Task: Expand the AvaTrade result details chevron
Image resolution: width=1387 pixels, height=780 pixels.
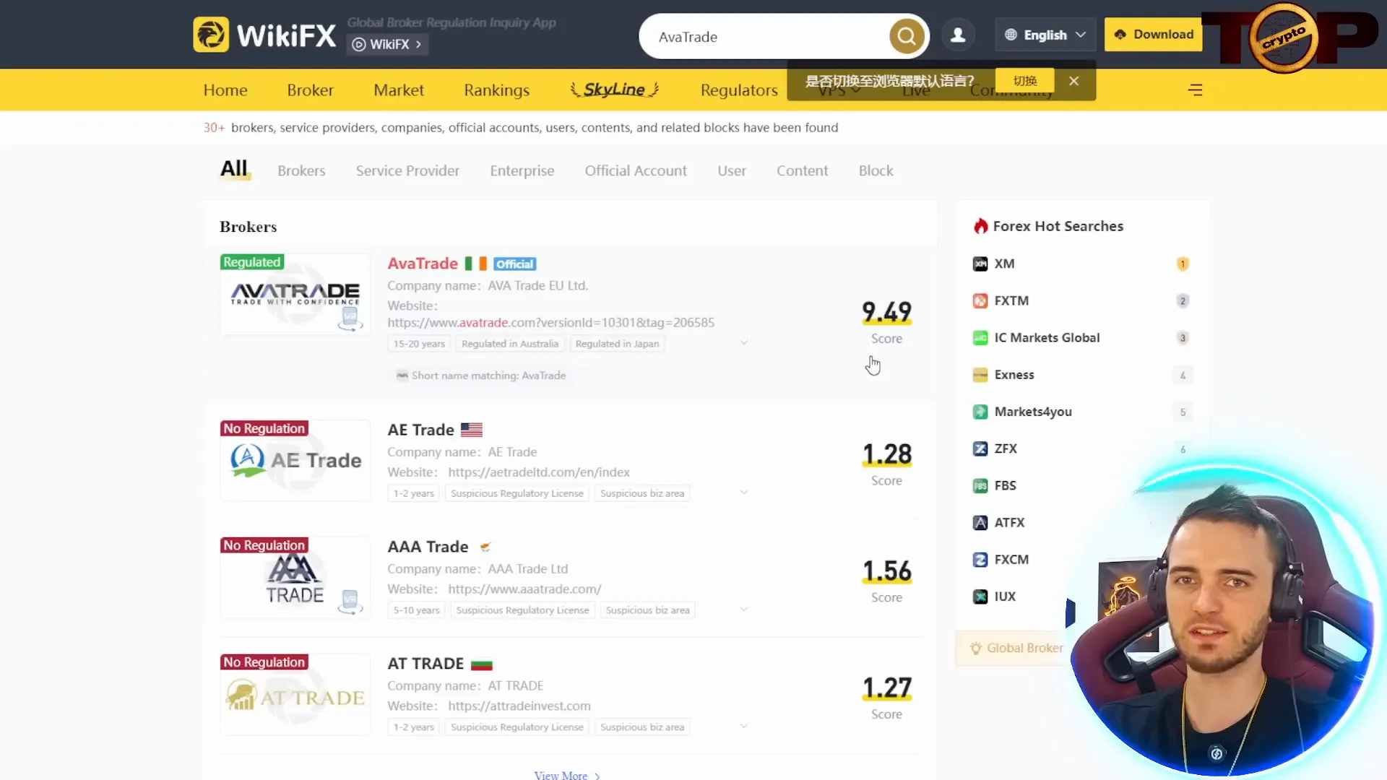Action: click(743, 342)
